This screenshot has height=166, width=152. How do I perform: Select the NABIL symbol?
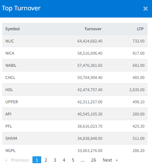pyautogui.click(x=11, y=66)
